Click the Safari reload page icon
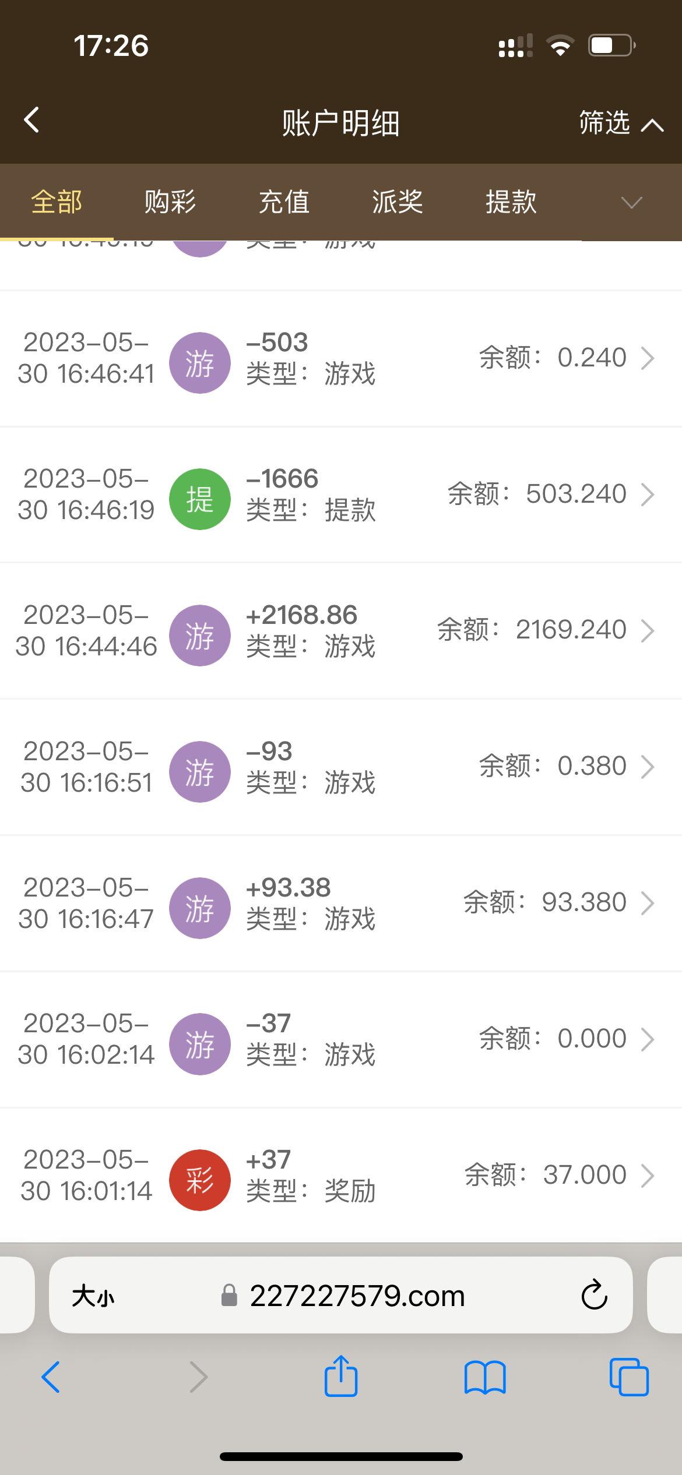682x1475 pixels. click(594, 1296)
